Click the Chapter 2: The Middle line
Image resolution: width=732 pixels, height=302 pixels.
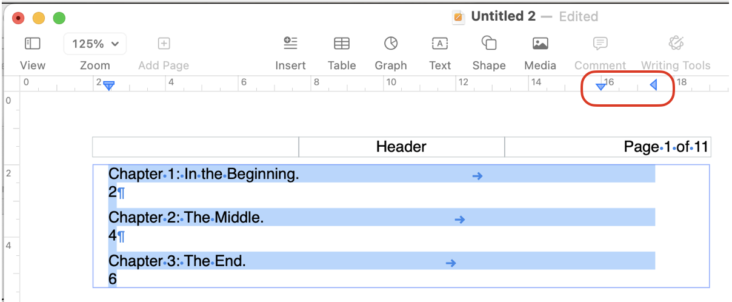(x=186, y=218)
